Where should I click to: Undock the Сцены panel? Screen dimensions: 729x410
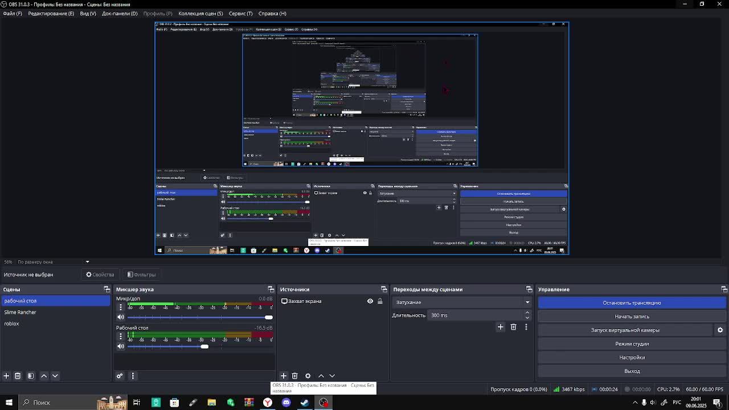[x=107, y=289]
